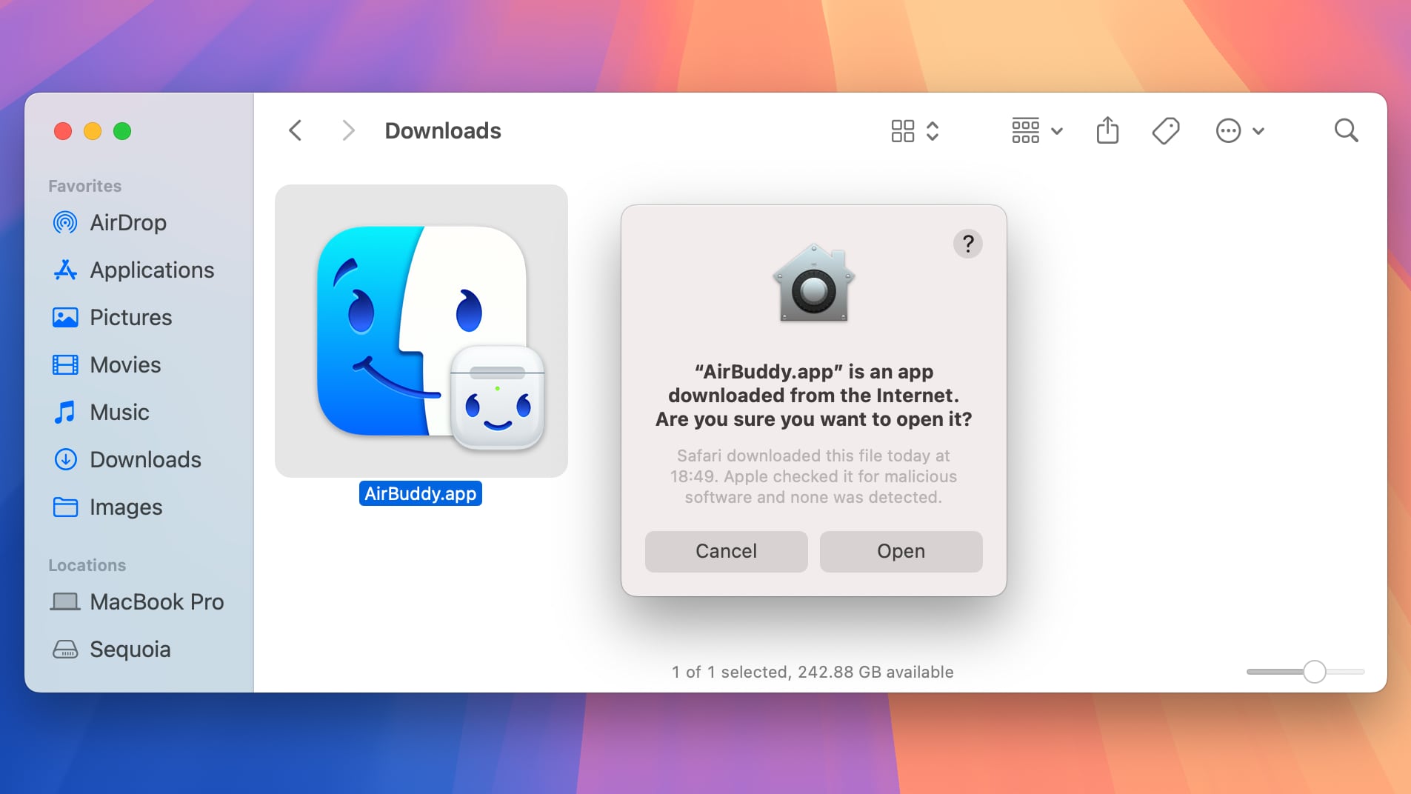1411x794 pixels.
Task: Expand the Group By dropdown
Action: 1037,131
